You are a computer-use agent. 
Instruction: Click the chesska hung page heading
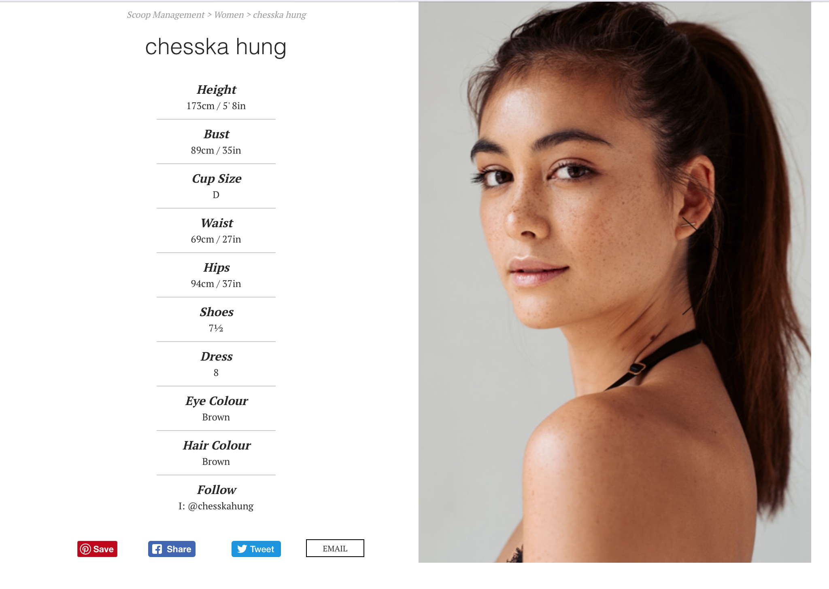(x=216, y=47)
